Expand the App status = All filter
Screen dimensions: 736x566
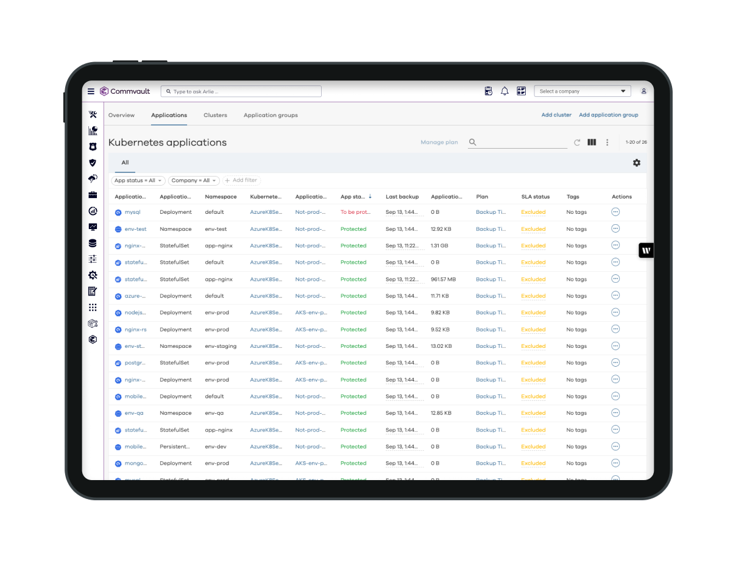(x=138, y=180)
